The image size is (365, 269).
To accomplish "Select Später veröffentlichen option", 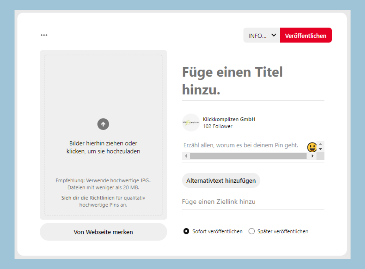I will (x=251, y=231).
